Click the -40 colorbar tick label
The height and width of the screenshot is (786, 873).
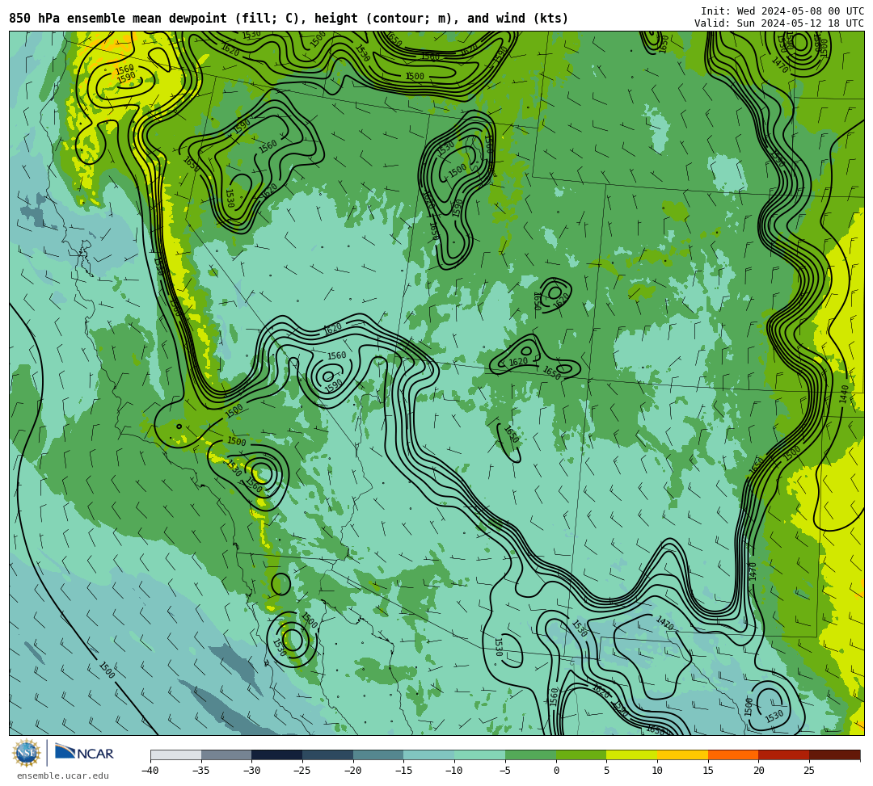click(150, 771)
